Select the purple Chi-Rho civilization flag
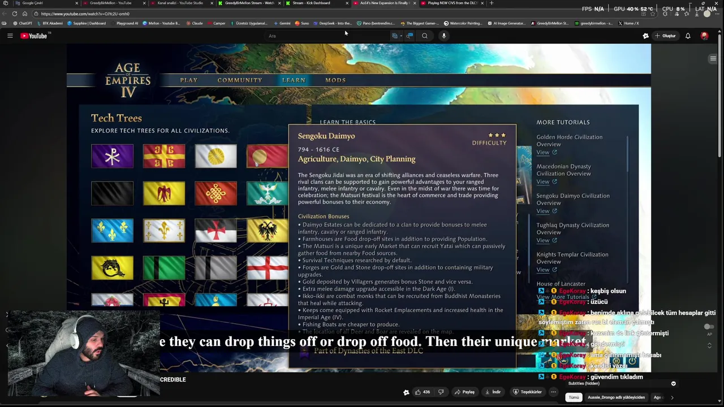The image size is (724, 407). click(112, 156)
